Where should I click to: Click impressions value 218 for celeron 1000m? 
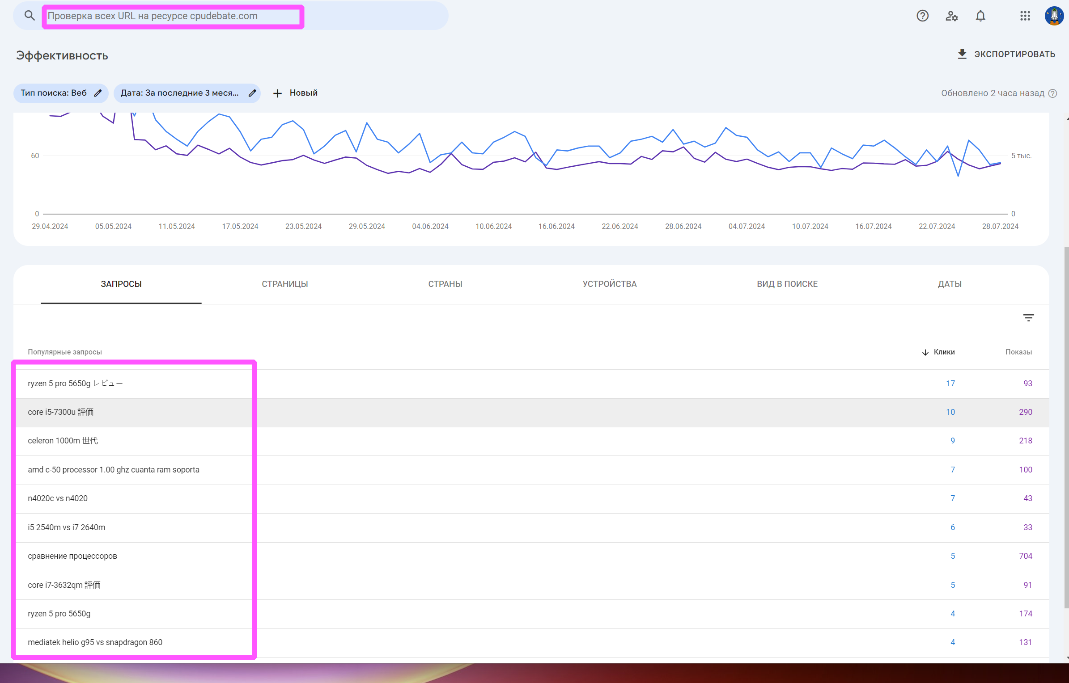point(1025,441)
